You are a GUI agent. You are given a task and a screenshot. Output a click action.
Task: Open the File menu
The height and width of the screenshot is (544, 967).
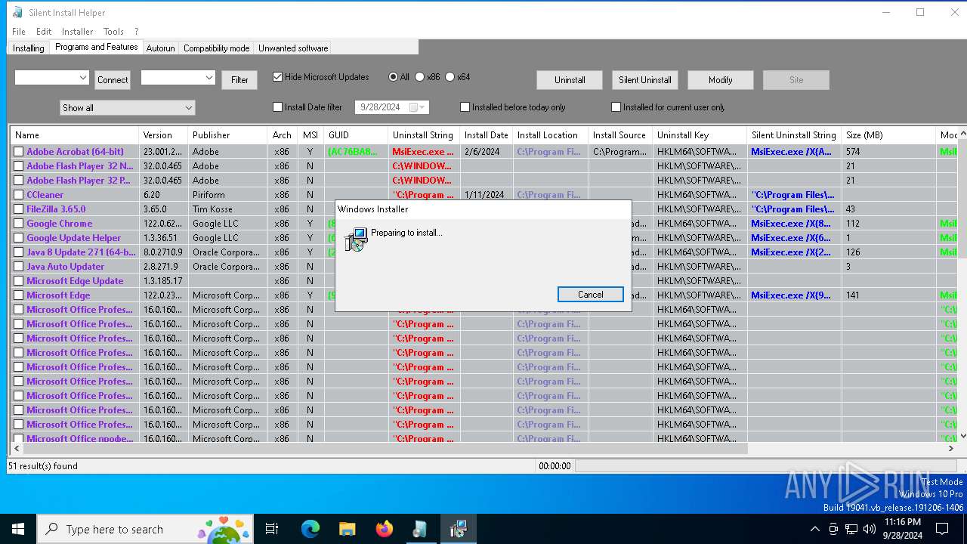pyautogui.click(x=19, y=32)
